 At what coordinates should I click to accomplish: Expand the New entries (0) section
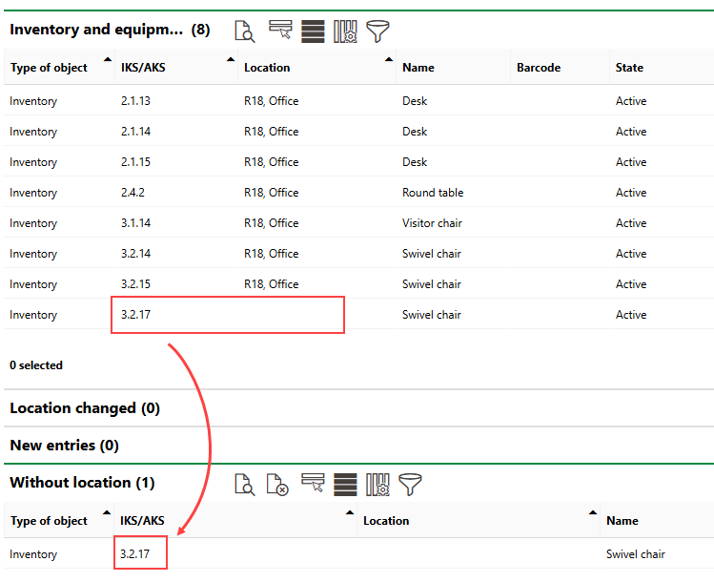click(64, 446)
